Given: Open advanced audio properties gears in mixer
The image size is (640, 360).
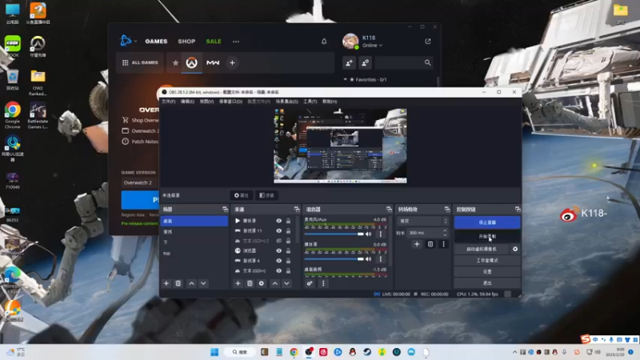Looking at the screenshot, I should pyautogui.click(x=310, y=283).
